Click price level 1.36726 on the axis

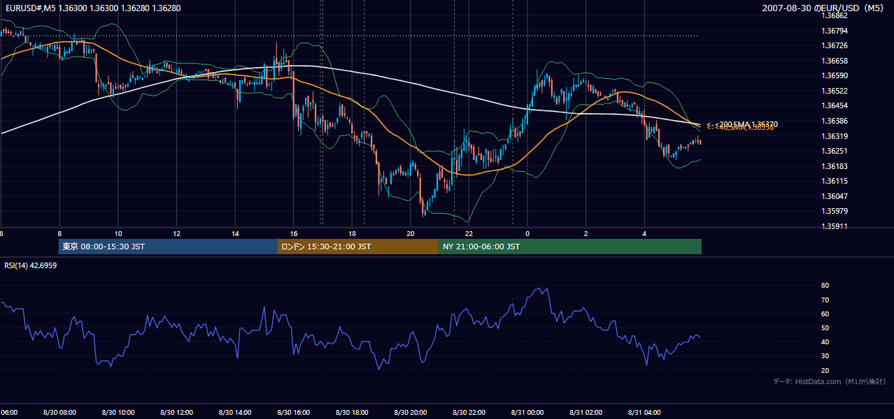[834, 45]
